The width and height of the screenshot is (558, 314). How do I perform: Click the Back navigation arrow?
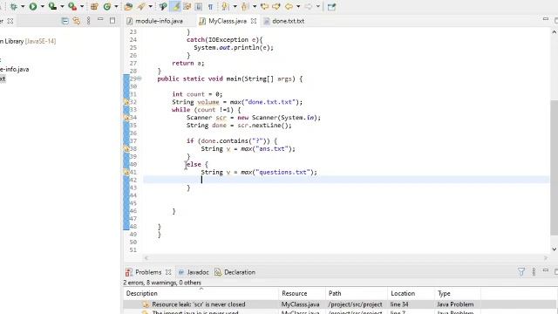289,6
